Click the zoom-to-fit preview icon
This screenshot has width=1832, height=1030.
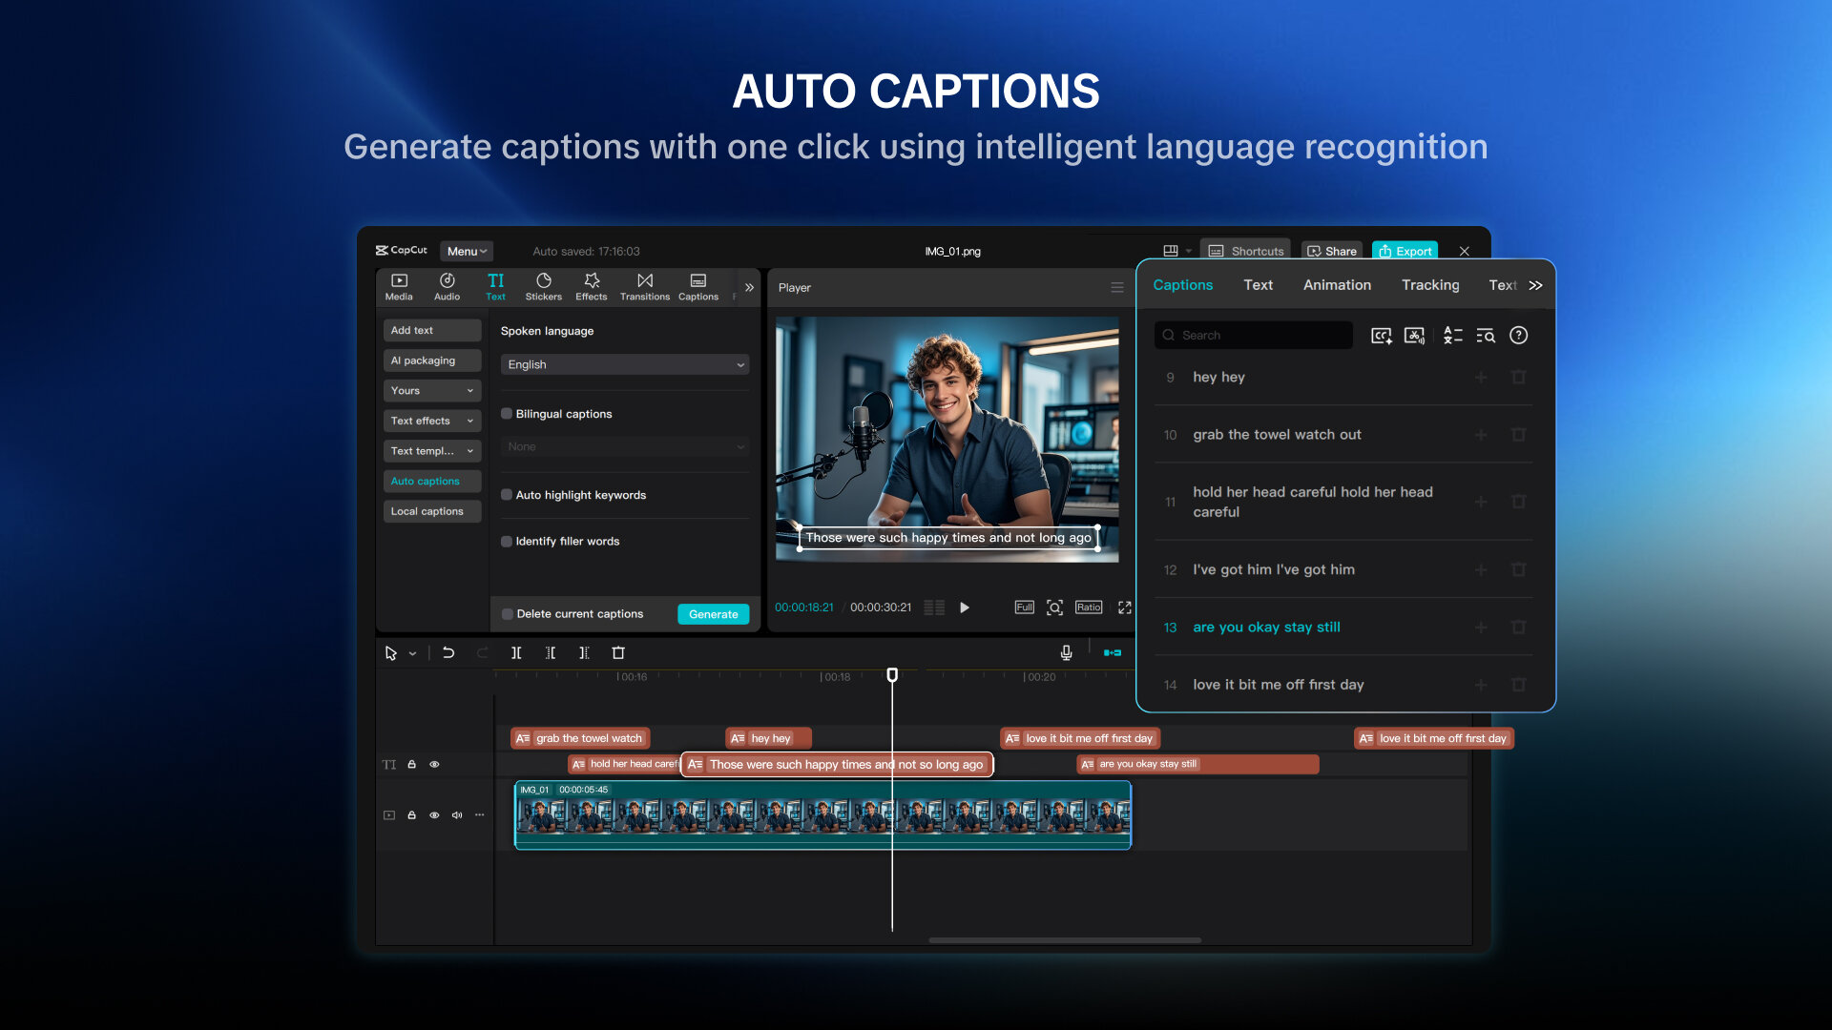(x=1054, y=608)
